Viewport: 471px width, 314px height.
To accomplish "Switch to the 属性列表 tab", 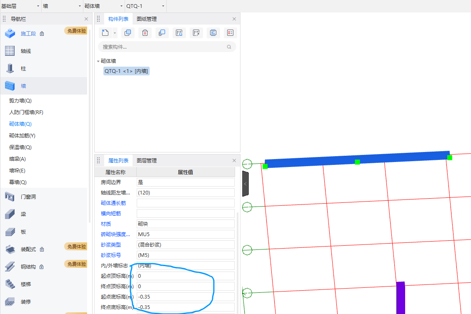I will (x=118, y=161).
